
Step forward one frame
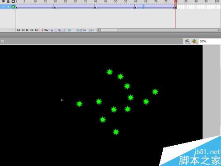click(x=32, y=30)
